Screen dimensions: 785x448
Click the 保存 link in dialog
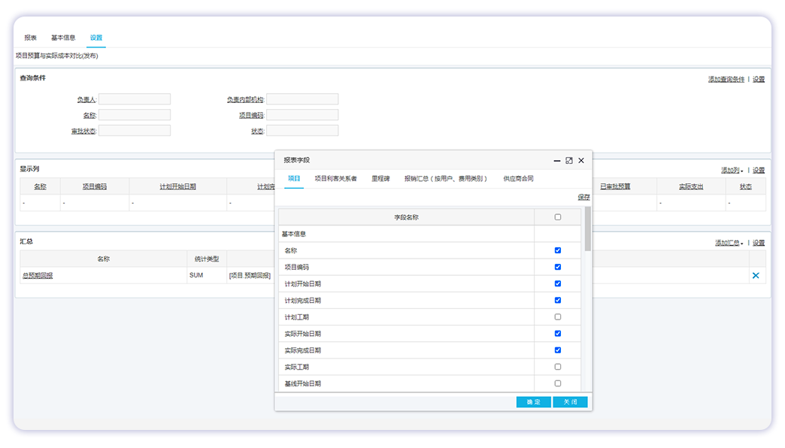tap(583, 197)
